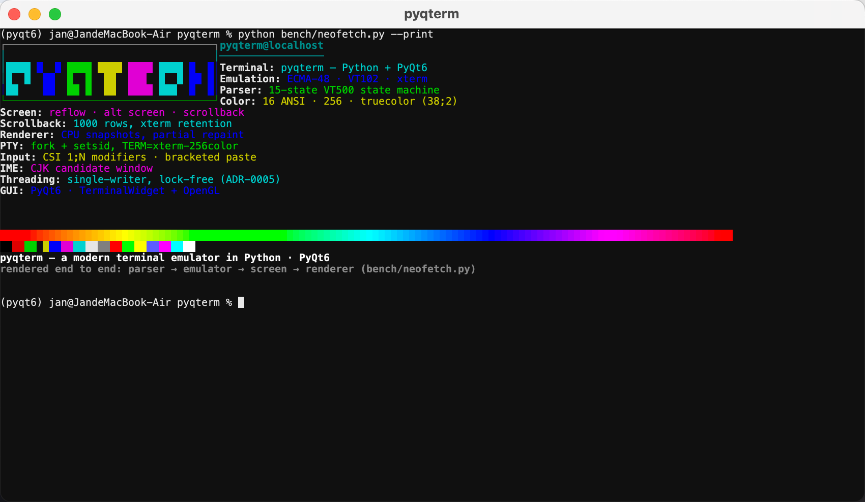865x502 pixels.
Task: Click the 'Parser:' label
Action: (x=241, y=90)
